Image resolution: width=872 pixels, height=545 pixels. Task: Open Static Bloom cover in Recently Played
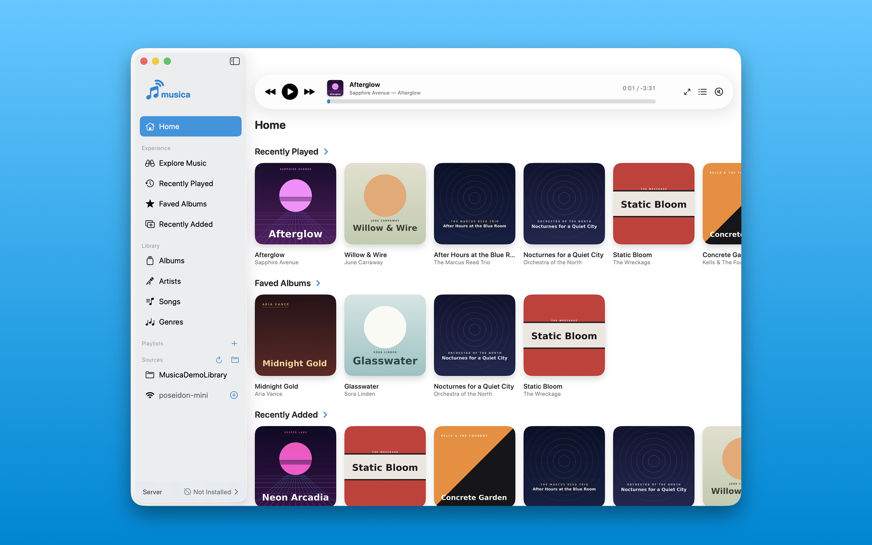pyautogui.click(x=654, y=204)
